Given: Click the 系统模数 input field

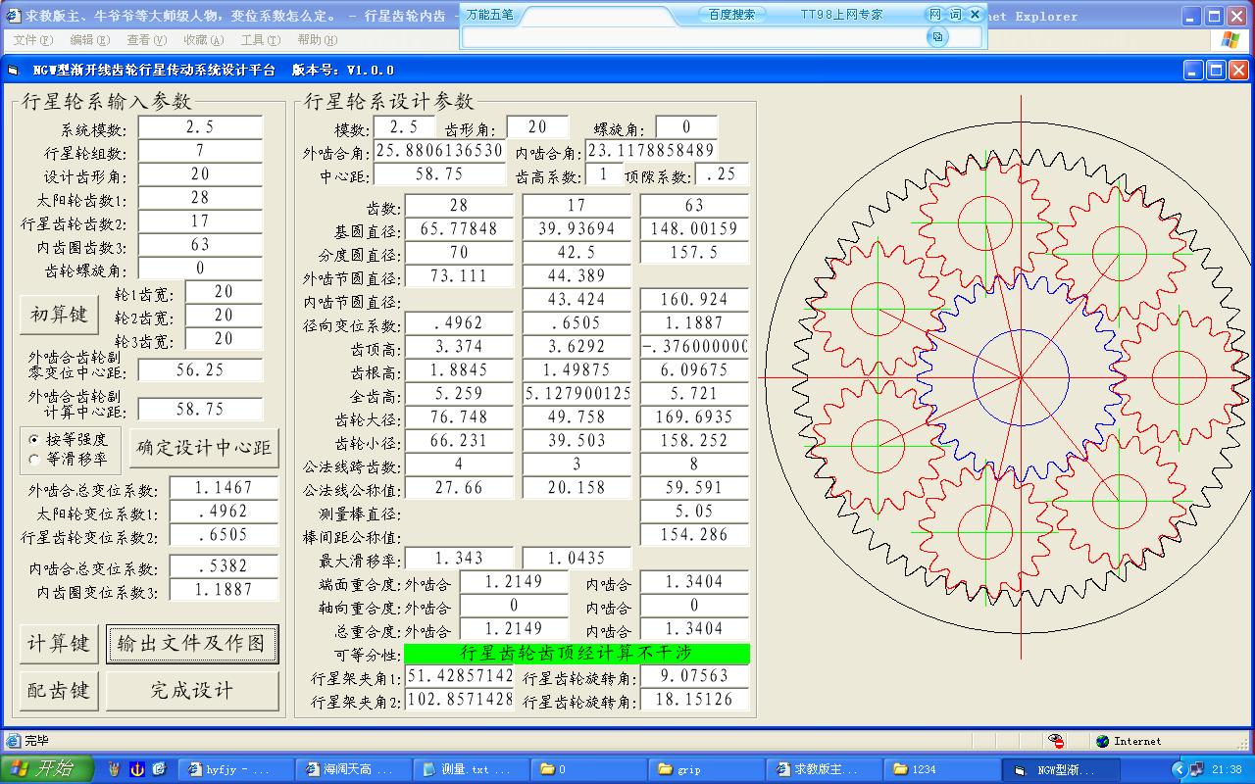Looking at the screenshot, I should pos(200,127).
